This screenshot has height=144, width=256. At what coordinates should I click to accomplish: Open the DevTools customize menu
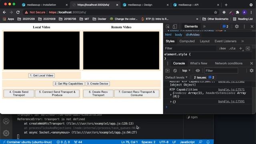[x=244, y=26]
